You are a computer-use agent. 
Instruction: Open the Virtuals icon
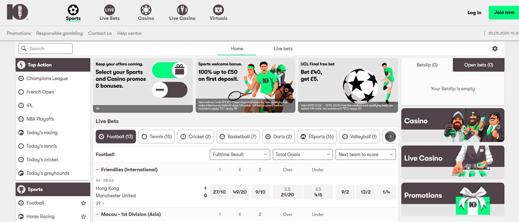tap(218, 9)
